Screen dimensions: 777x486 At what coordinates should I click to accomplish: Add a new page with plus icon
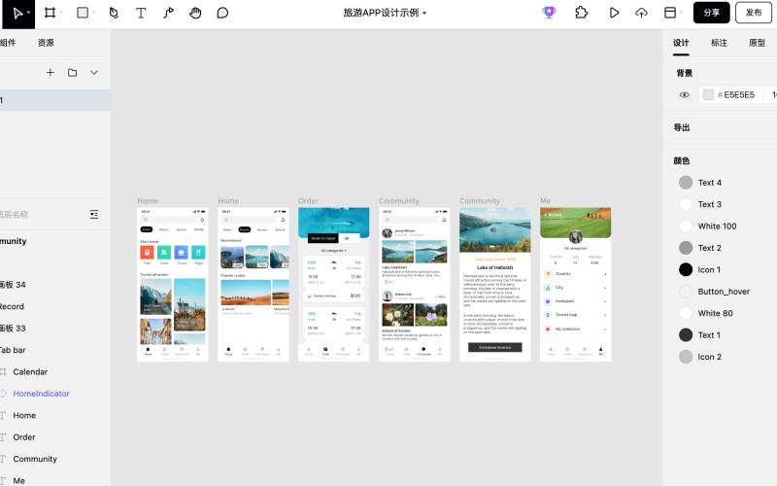51,72
